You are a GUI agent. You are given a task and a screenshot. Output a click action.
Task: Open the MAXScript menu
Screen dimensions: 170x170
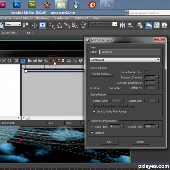pos(81,18)
